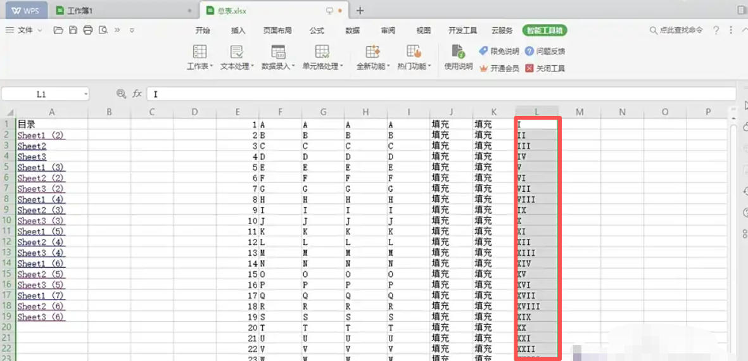Open the 数据录入 data entry tool
The height and width of the screenshot is (361, 748).
[x=278, y=57]
